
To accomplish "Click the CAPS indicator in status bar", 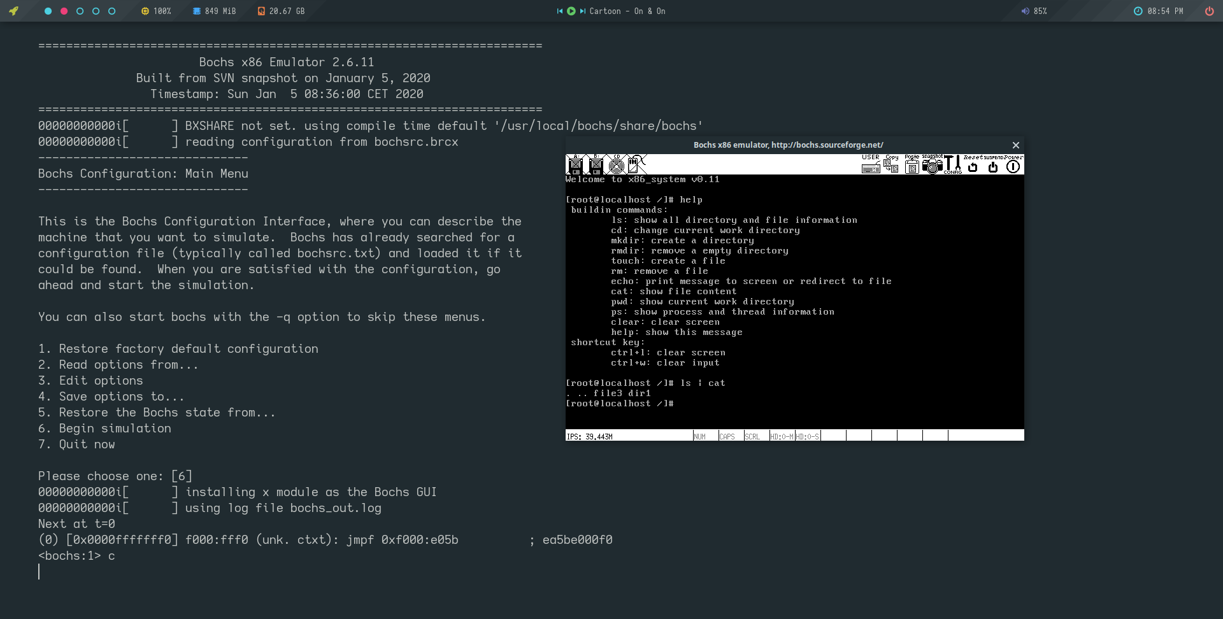I will (727, 436).
